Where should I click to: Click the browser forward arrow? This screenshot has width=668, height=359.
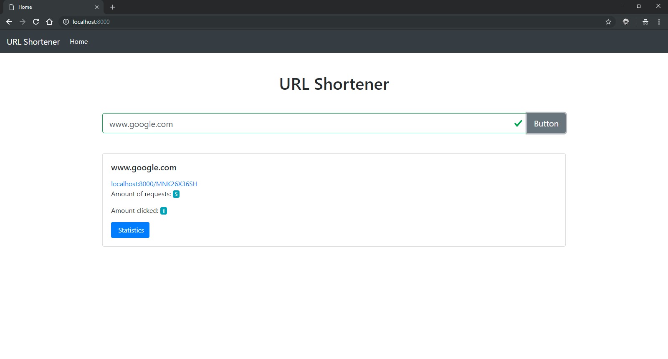23,22
